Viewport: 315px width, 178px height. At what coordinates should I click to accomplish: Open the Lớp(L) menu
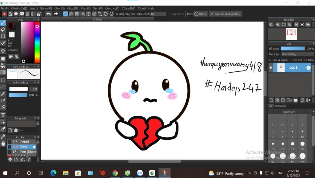click(34, 8)
